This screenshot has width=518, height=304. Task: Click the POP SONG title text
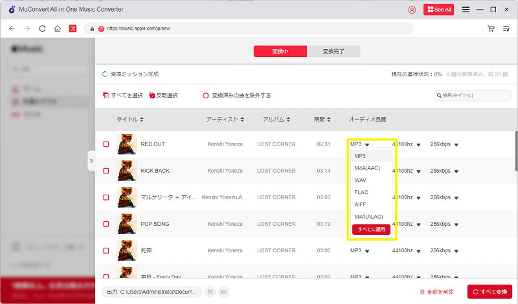pos(155,224)
